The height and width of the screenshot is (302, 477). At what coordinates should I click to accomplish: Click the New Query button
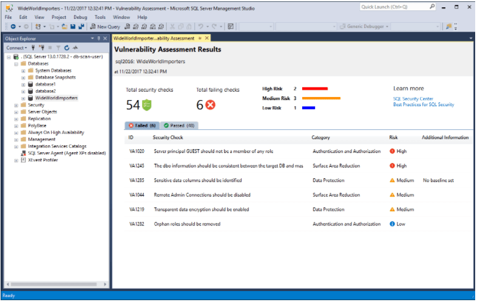[x=105, y=27]
